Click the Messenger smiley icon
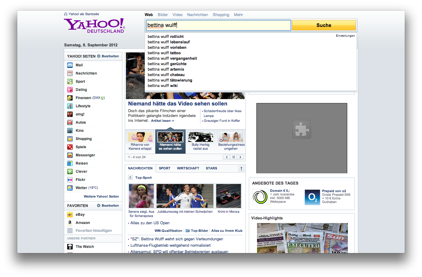 tap(70, 155)
